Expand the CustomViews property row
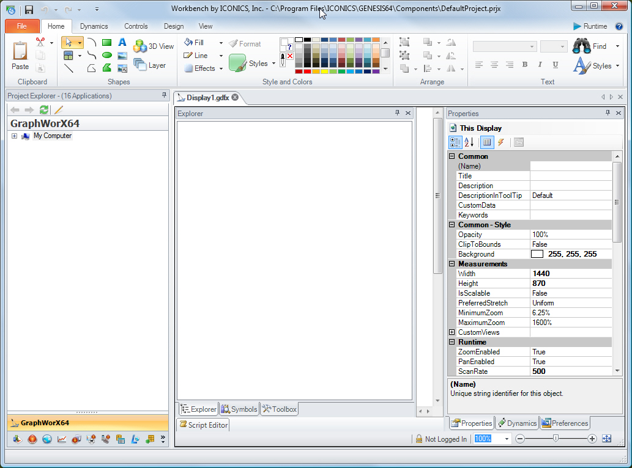Image resolution: width=632 pixels, height=468 pixels. 452,332
